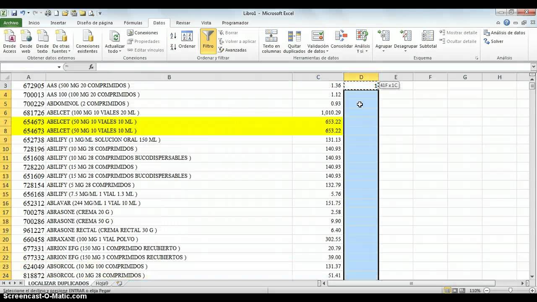Select cell ABDOMINOL (2 COMPRIMIDOS )
The image size is (537, 302).
(x=169, y=104)
